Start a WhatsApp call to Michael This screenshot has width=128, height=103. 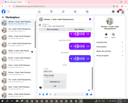coord(55,82)
